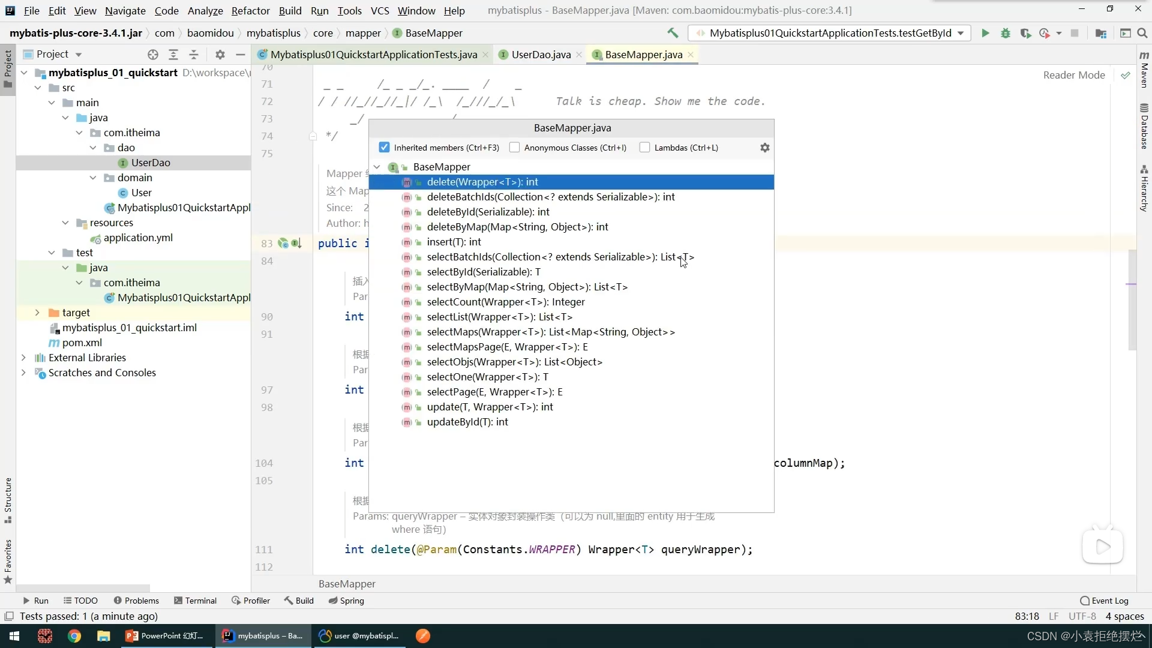The height and width of the screenshot is (648, 1152).
Task: Open structure popup settings gear
Action: coord(765,148)
